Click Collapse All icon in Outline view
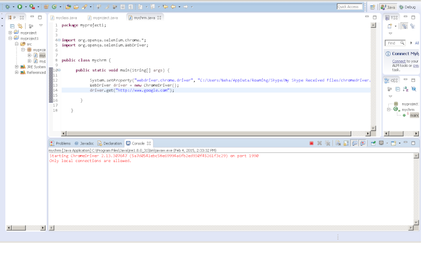Viewport: 429px width, 254px height. [397, 89]
